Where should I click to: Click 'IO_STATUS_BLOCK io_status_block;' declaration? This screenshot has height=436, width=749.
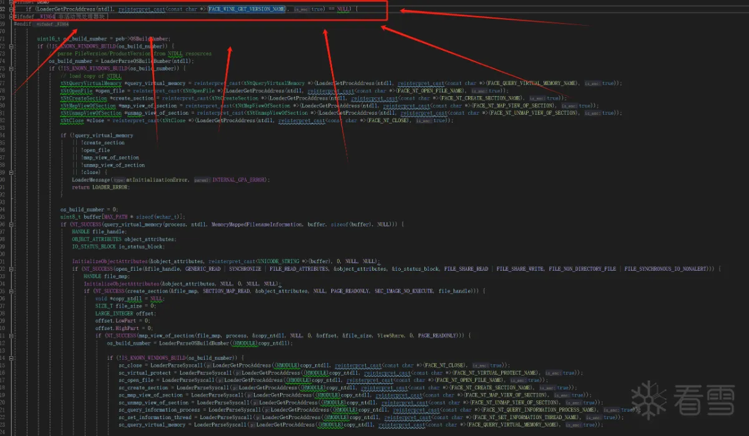point(119,246)
